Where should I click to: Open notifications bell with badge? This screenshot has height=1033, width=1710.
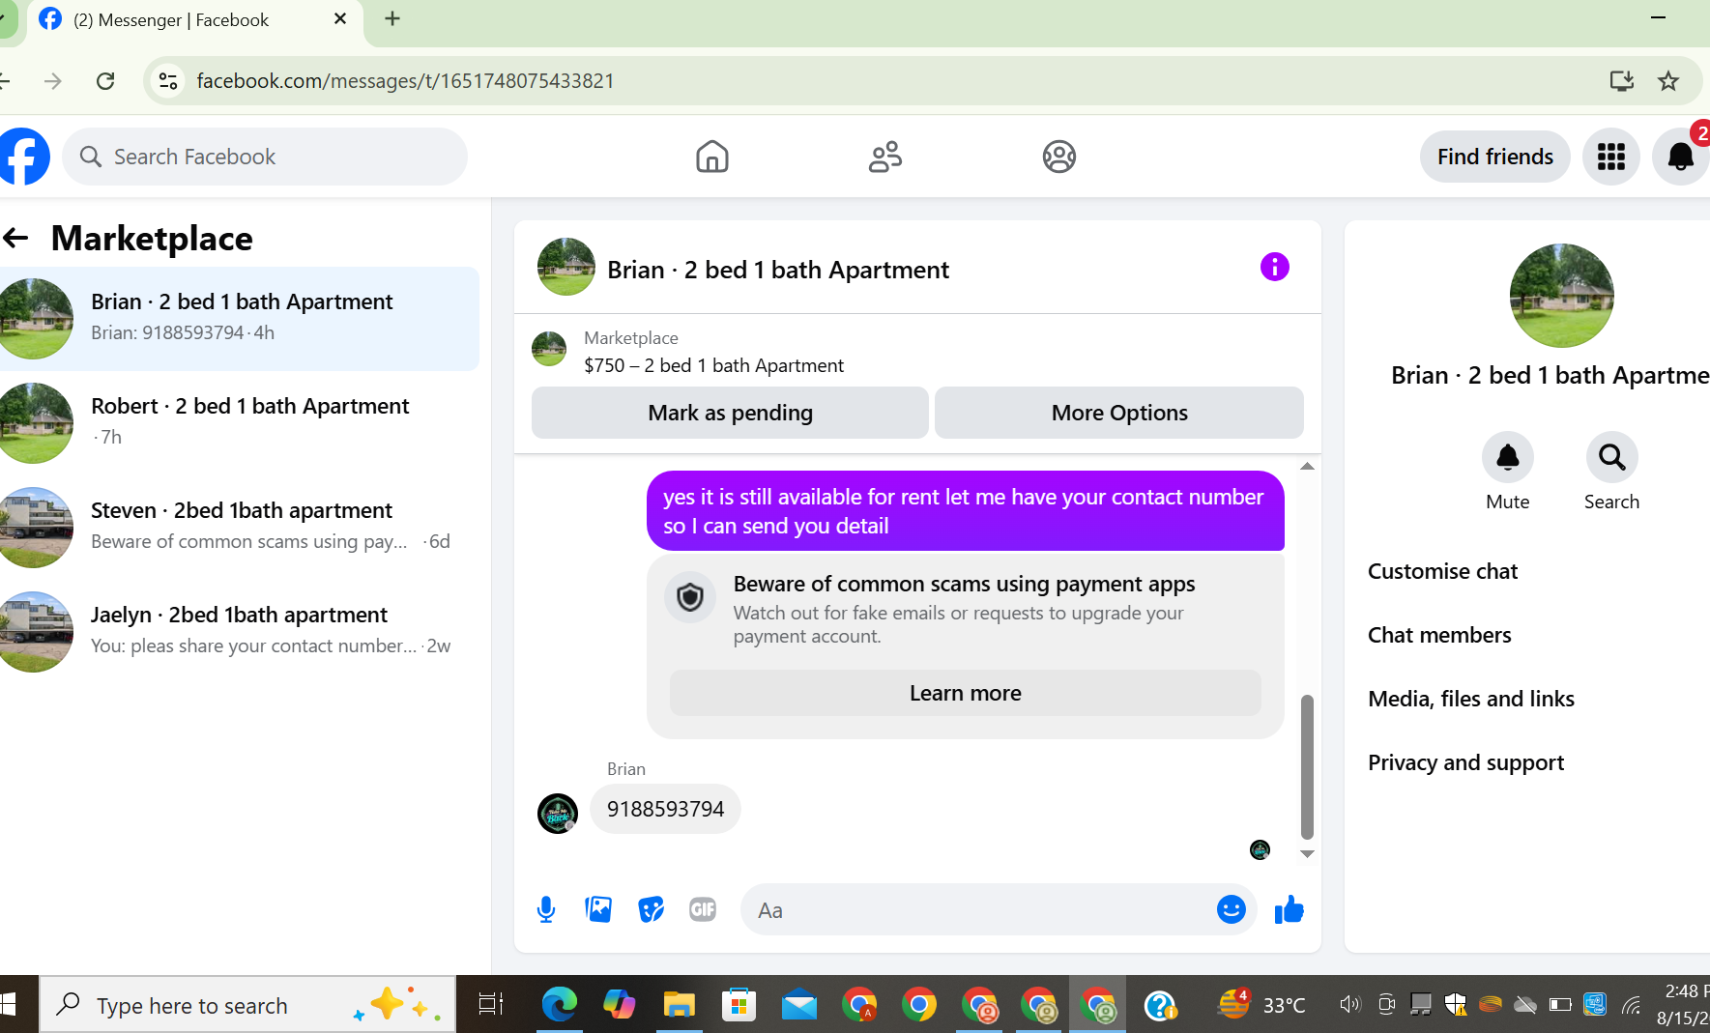[x=1681, y=157]
